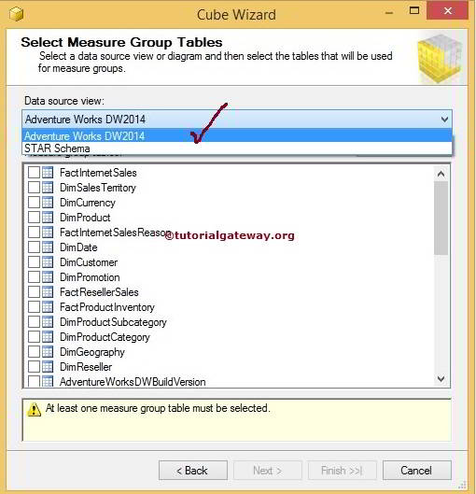The height and width of the screenshot is (494, 476).
Task: Check the DimCustomer checkbox
Action: (x=34, y=262)
